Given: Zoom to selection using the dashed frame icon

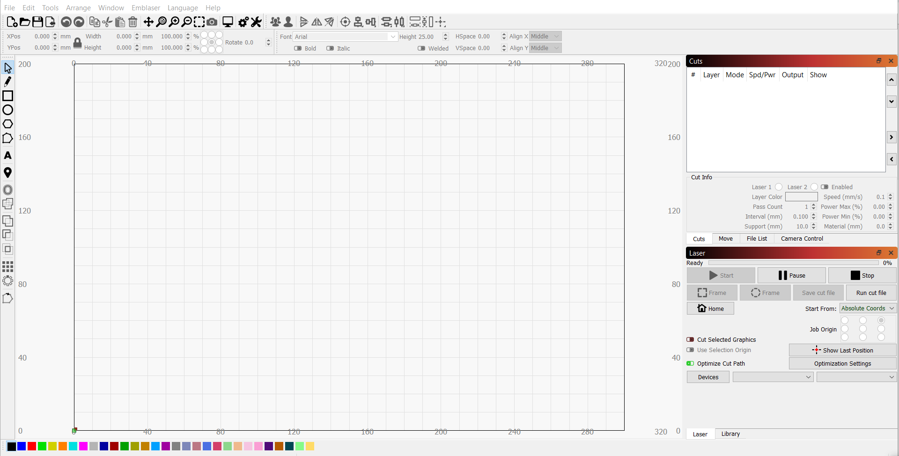Looking at the screenshot, I should 199,22.
